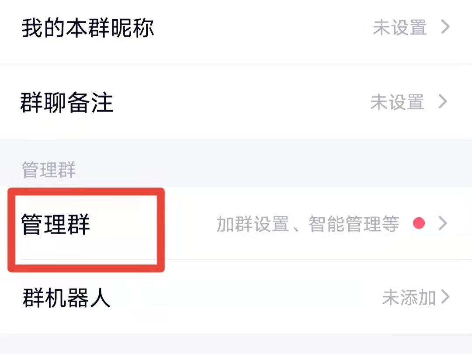Tap the 未设置 value for 我的本群昵称
Screen dimensions: 472x354
click(x=400, y=28)
